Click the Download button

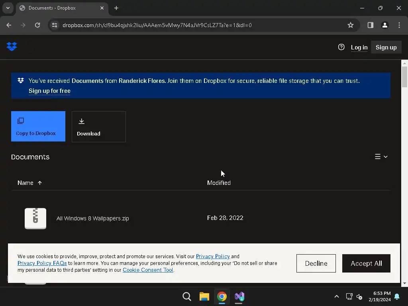(x=99, y=127)
